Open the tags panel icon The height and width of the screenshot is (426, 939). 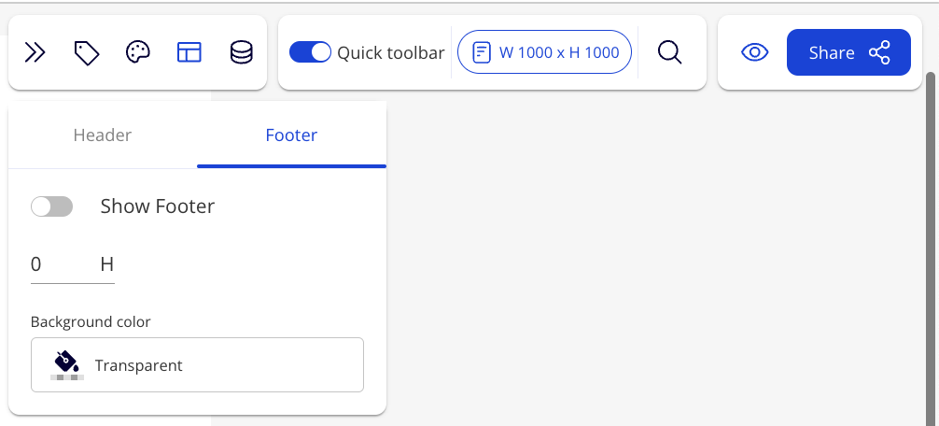[87, 53]
